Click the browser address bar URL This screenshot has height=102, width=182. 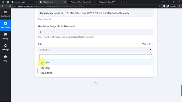[x=51, y=6]
